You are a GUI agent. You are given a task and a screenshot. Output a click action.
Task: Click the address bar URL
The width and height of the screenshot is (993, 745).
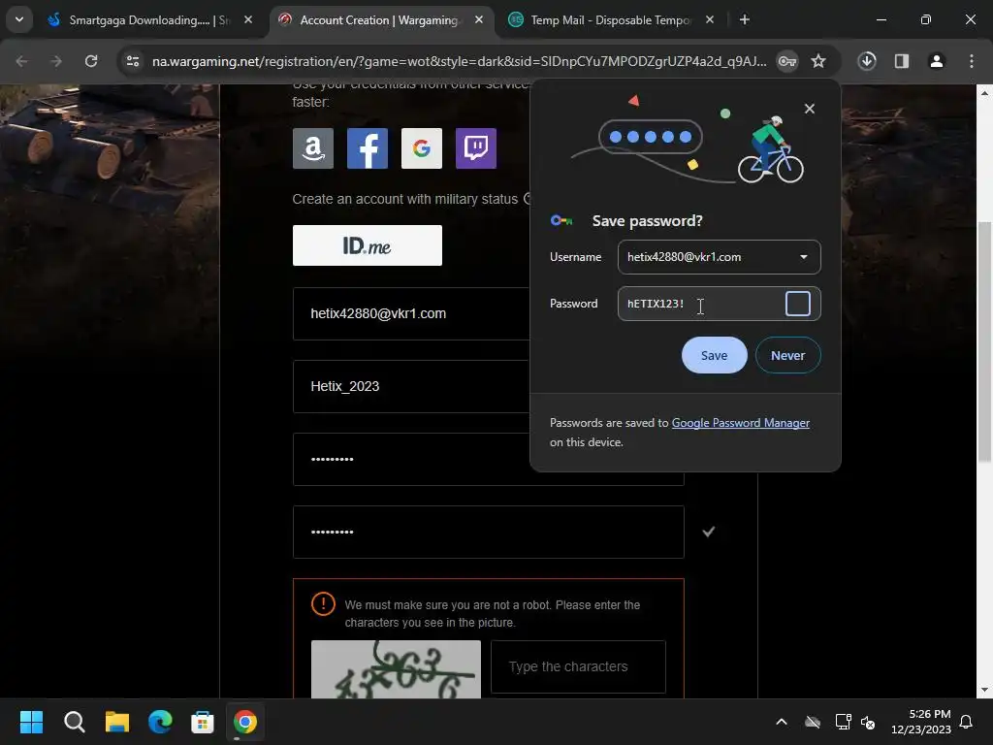pos(459,61)
